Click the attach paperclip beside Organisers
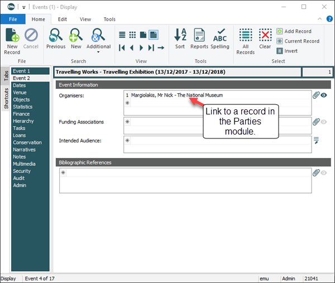This screenshot has width=335, height=283. pos(315,95)
